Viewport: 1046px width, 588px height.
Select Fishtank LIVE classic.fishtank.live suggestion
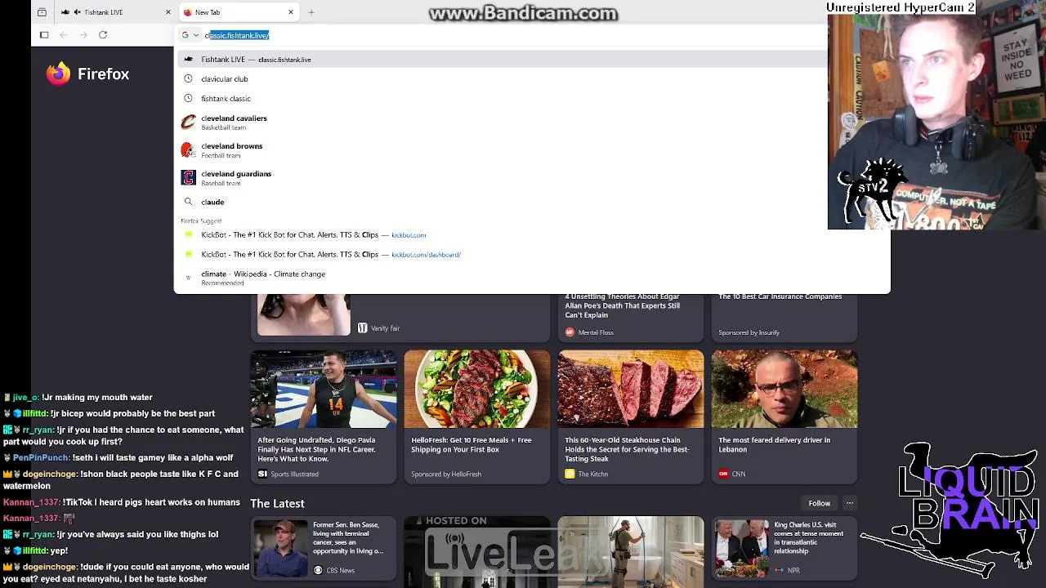[532, 60]
